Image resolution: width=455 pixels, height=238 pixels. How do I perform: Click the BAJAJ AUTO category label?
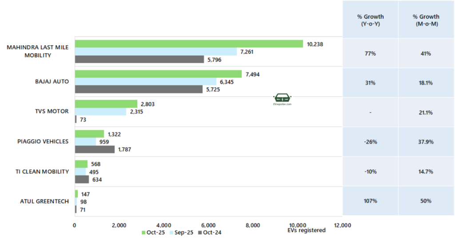click(x=52, y=82)
